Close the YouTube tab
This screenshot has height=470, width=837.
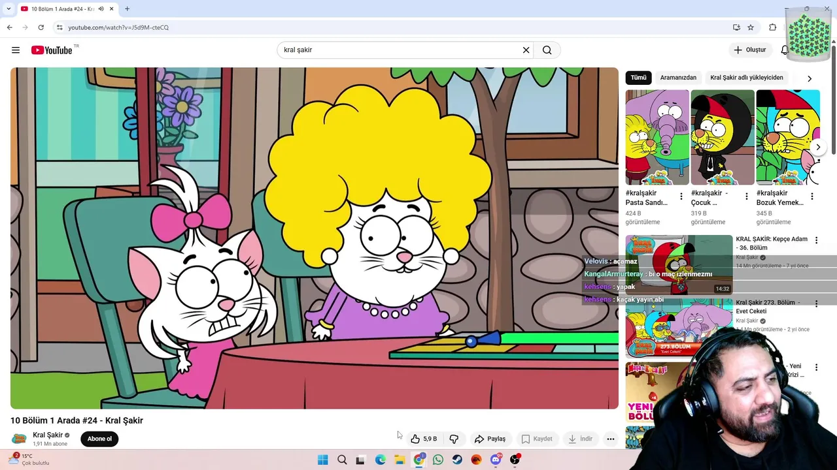click(x=112, y=8)
